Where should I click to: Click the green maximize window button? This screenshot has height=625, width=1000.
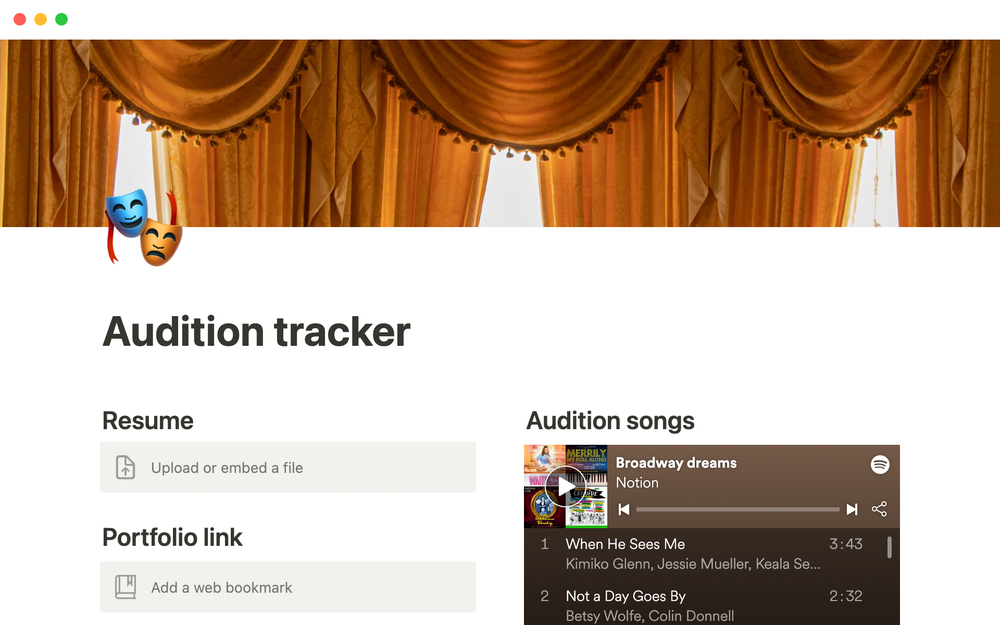[x=61, y=19]
